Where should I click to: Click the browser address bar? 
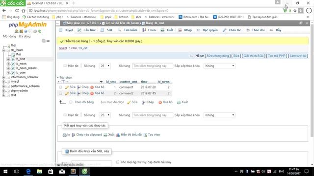coord(154,11)
